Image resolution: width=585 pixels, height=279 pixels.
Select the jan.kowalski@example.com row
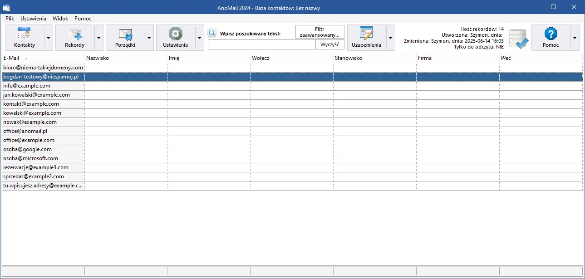[x=36, y=95]
